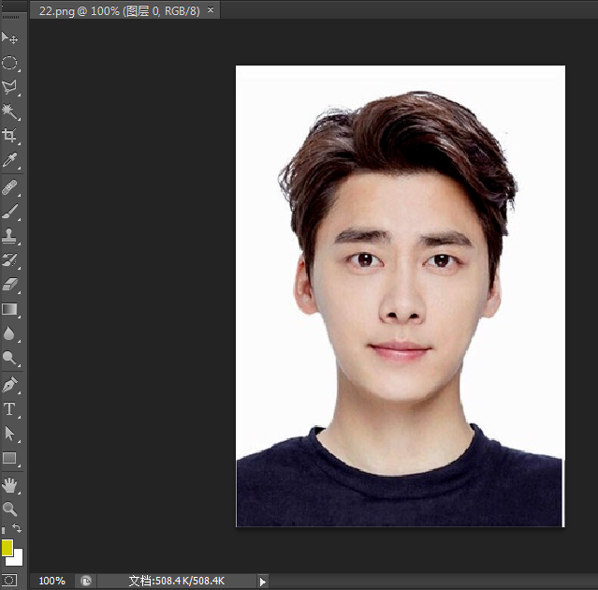Select the Healing Brush tool

(x=9, y=187)
